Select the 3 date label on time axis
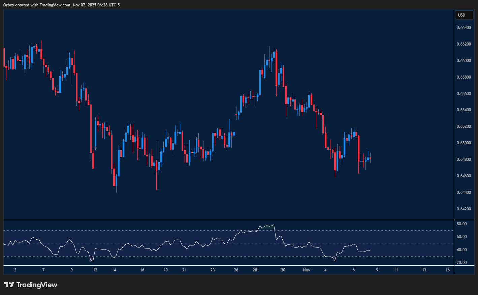478x295 pixels. (15, 270)
